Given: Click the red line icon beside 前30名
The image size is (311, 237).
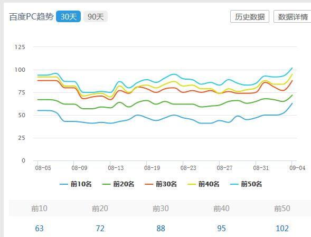Looking at the screenshot, I should pos(149,184).
